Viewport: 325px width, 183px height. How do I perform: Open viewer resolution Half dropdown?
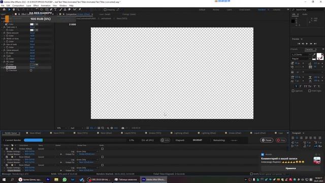pyautogui.click(x=77, y=128)
